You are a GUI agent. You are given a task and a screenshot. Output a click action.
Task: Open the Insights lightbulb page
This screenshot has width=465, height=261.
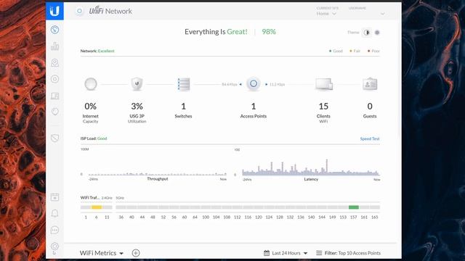pyautogui.click(x=54, y=112)
